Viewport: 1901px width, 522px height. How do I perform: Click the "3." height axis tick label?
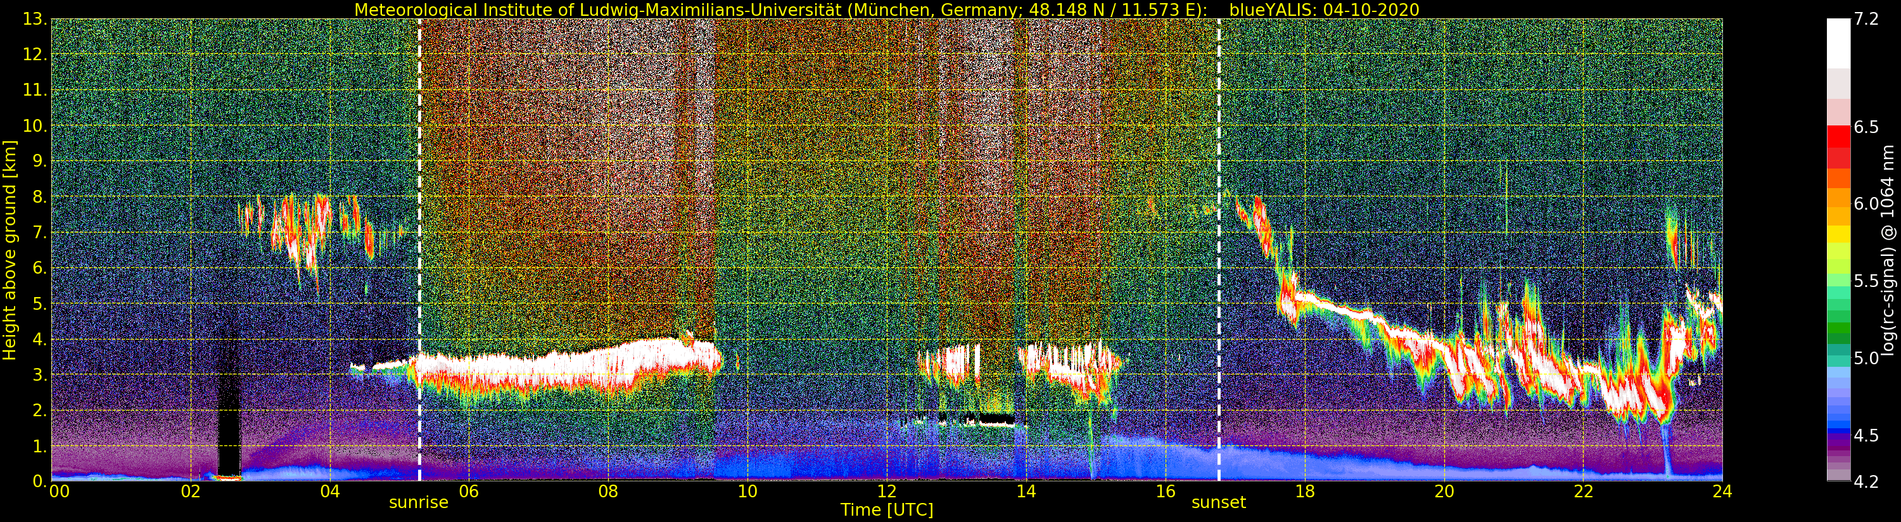click(x=40, y=375)
